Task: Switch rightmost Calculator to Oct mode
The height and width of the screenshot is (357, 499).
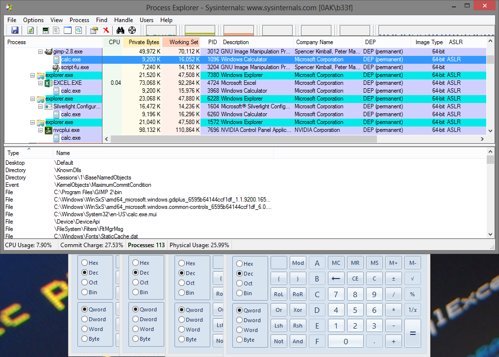Action: click(239, 283)
